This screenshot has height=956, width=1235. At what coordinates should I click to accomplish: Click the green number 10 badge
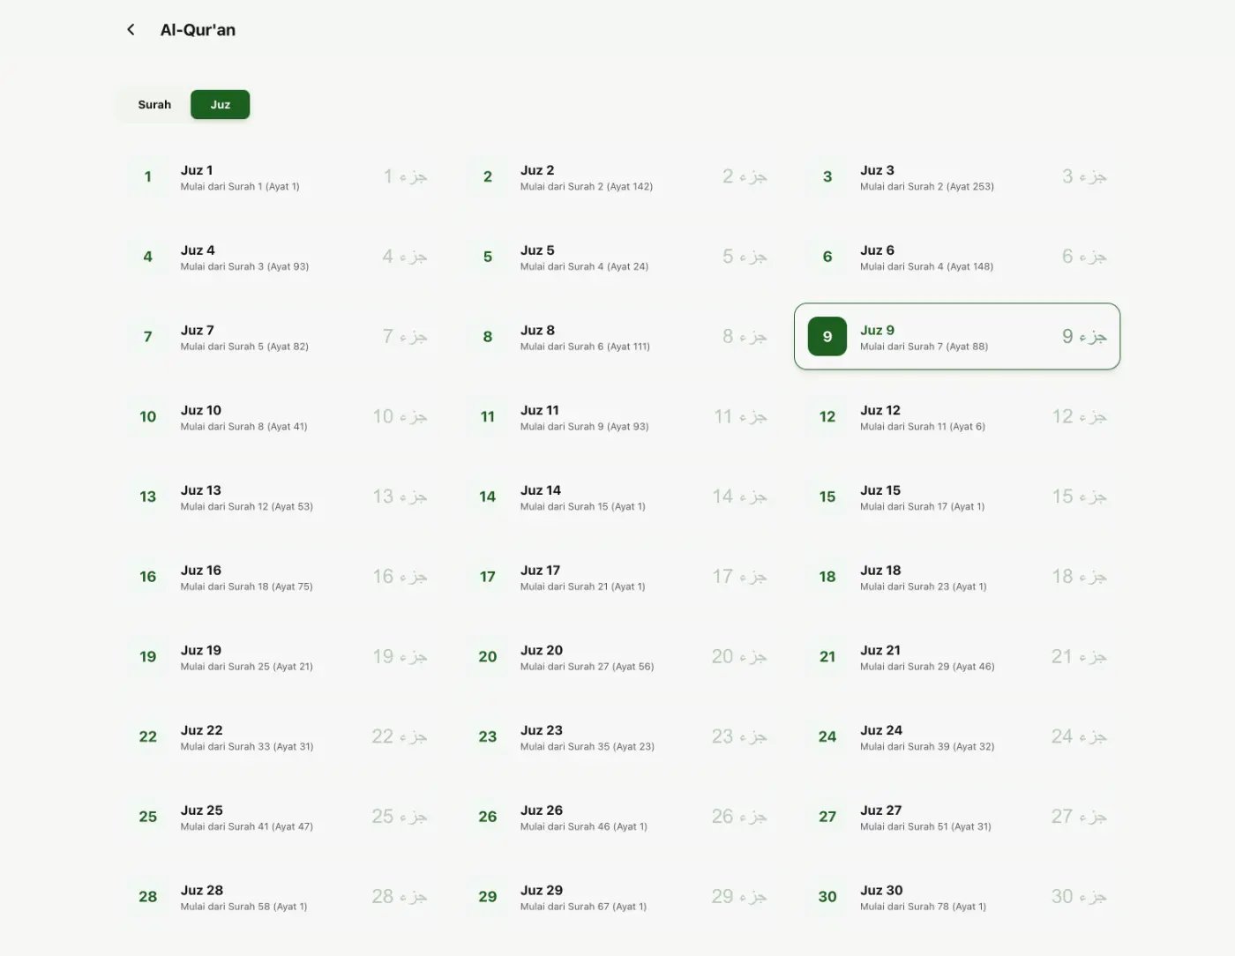pos(148,417)
